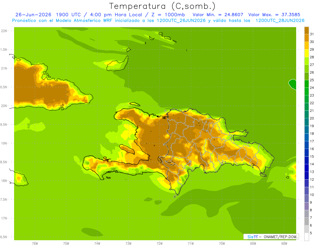The height and width of the screenshot is (247, 319).
Task: Click the "31" colorbar scale label
Action: coord(312,34)
